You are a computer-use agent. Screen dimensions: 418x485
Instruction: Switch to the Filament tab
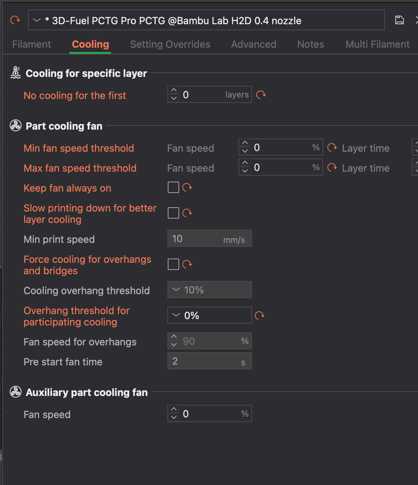pos(32,44)
